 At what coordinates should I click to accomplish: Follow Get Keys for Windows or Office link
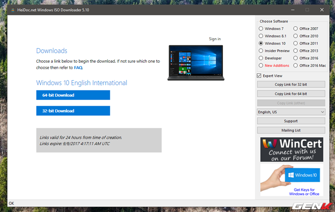tap(304, 192)
